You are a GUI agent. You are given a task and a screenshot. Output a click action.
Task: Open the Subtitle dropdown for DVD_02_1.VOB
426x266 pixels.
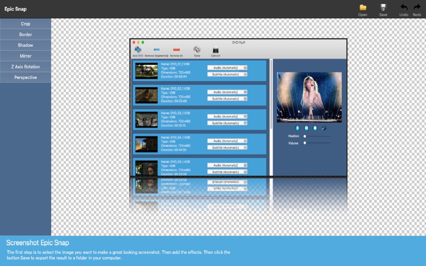click(x=226, y=98)
